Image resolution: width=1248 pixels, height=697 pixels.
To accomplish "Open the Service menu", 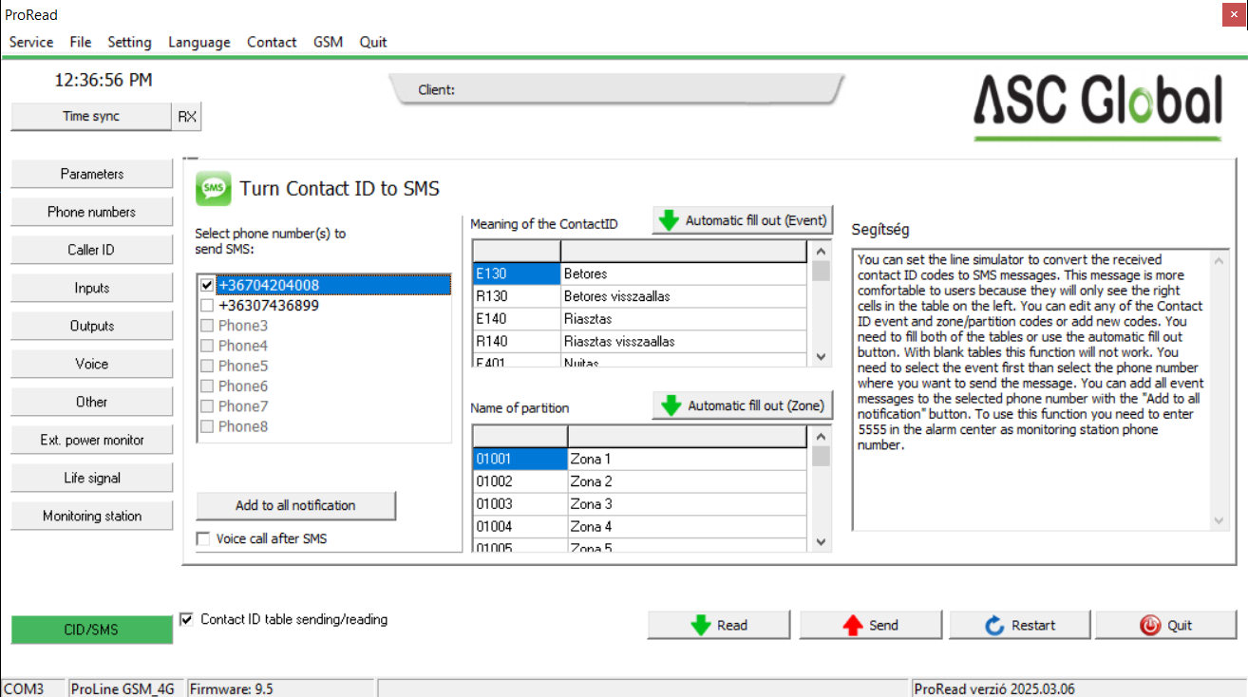I will tap(31, 42).
